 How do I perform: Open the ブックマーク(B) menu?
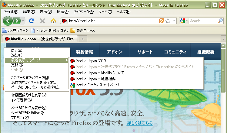pos(83,12)
